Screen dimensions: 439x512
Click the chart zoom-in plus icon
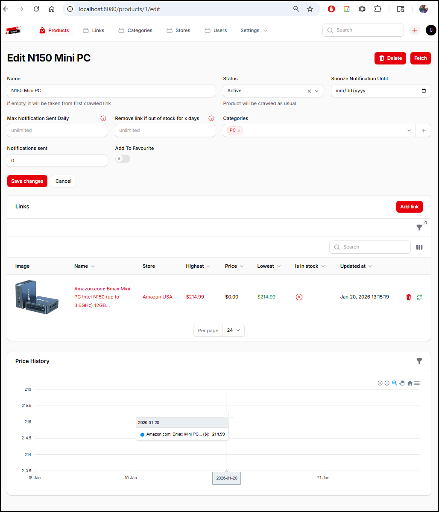coord(380,383)
